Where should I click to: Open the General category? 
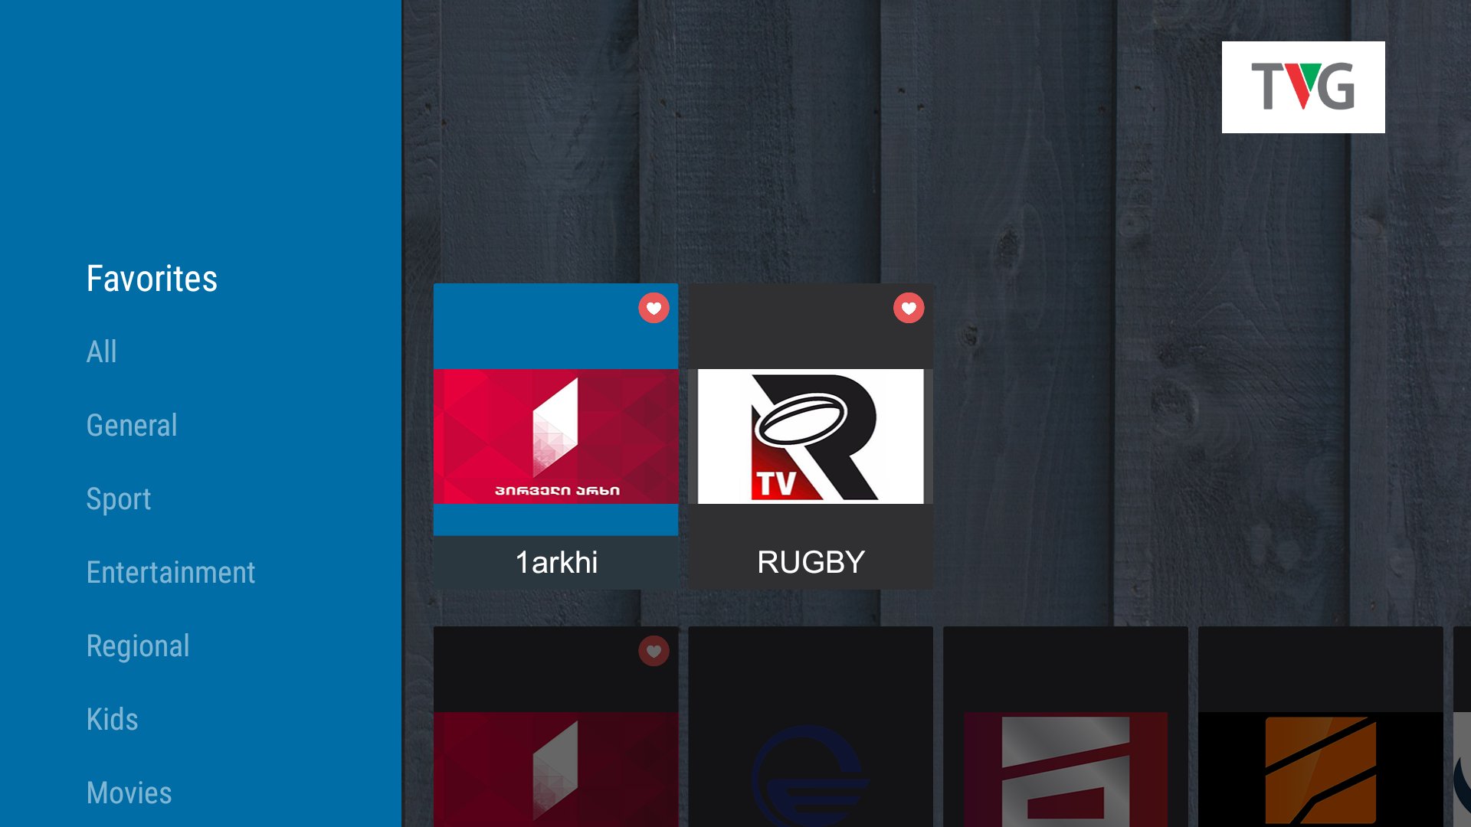point(131,426)
